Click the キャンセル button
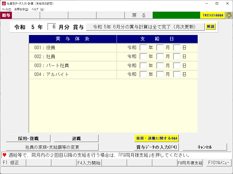 pos(205,147)
